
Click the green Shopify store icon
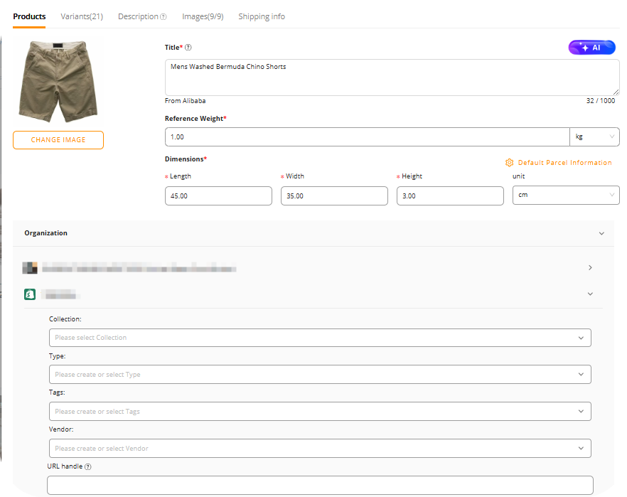click(x=30, y=294)
